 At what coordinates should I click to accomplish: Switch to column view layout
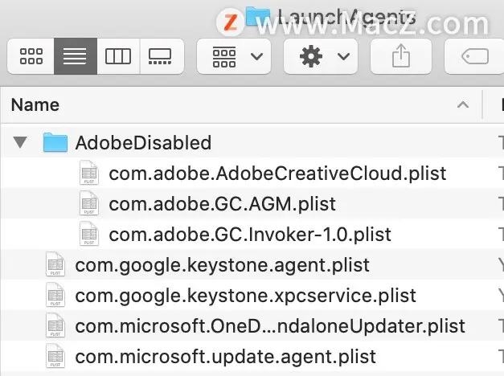[118, 56]
